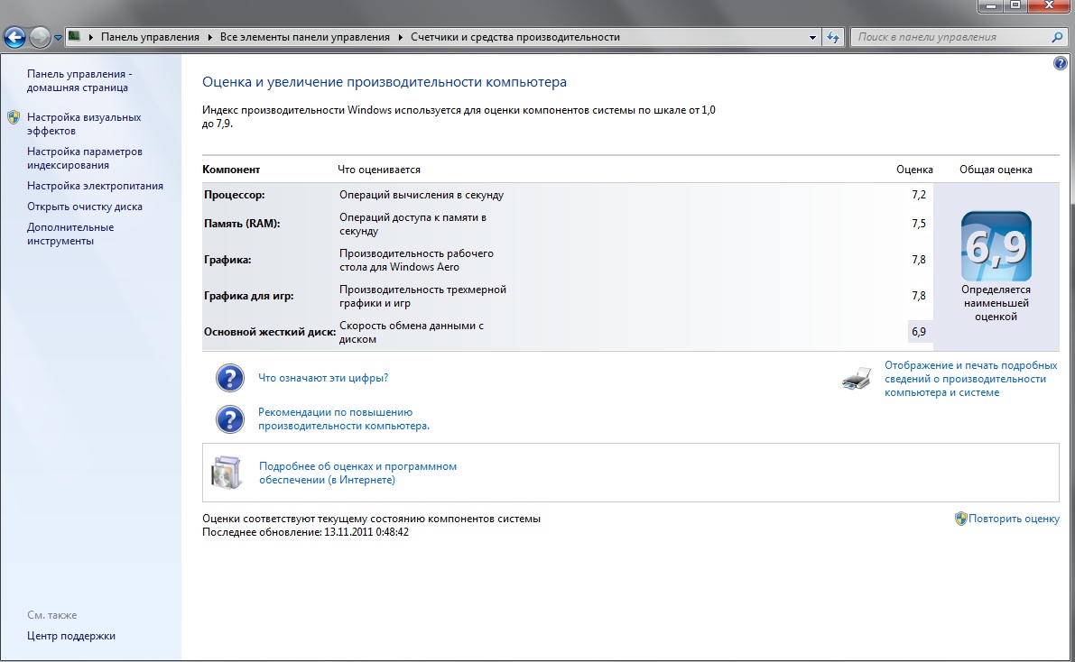Screen dimensions: 1075x662
Task: Click the blue help icon at top right
Action: click(x=1060, y=64)
